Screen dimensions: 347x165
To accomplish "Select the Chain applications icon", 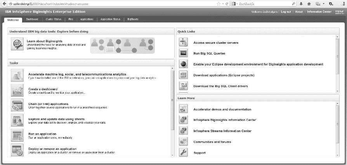I will (x=17, y=105).
